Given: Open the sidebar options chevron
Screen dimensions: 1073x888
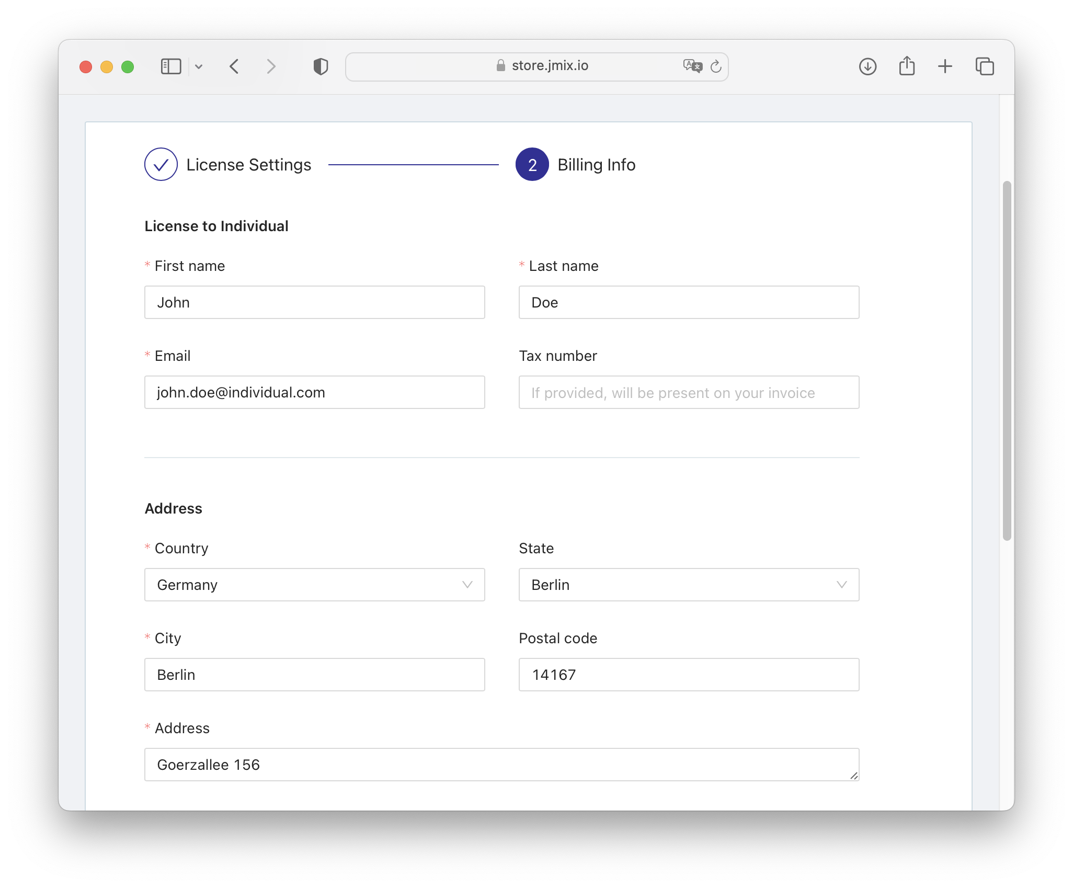Looking at the screenshot, I should pos(199,66).
